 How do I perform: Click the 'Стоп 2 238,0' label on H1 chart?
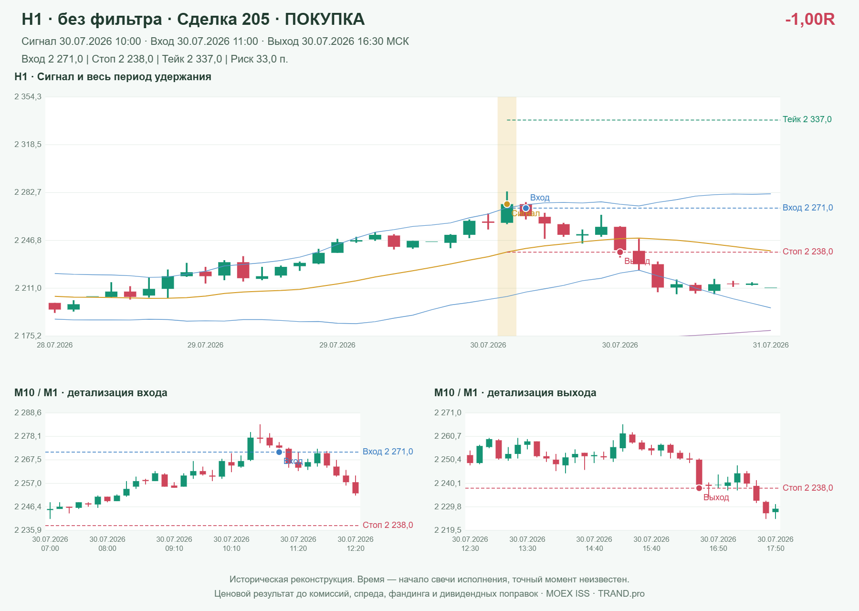807,252
